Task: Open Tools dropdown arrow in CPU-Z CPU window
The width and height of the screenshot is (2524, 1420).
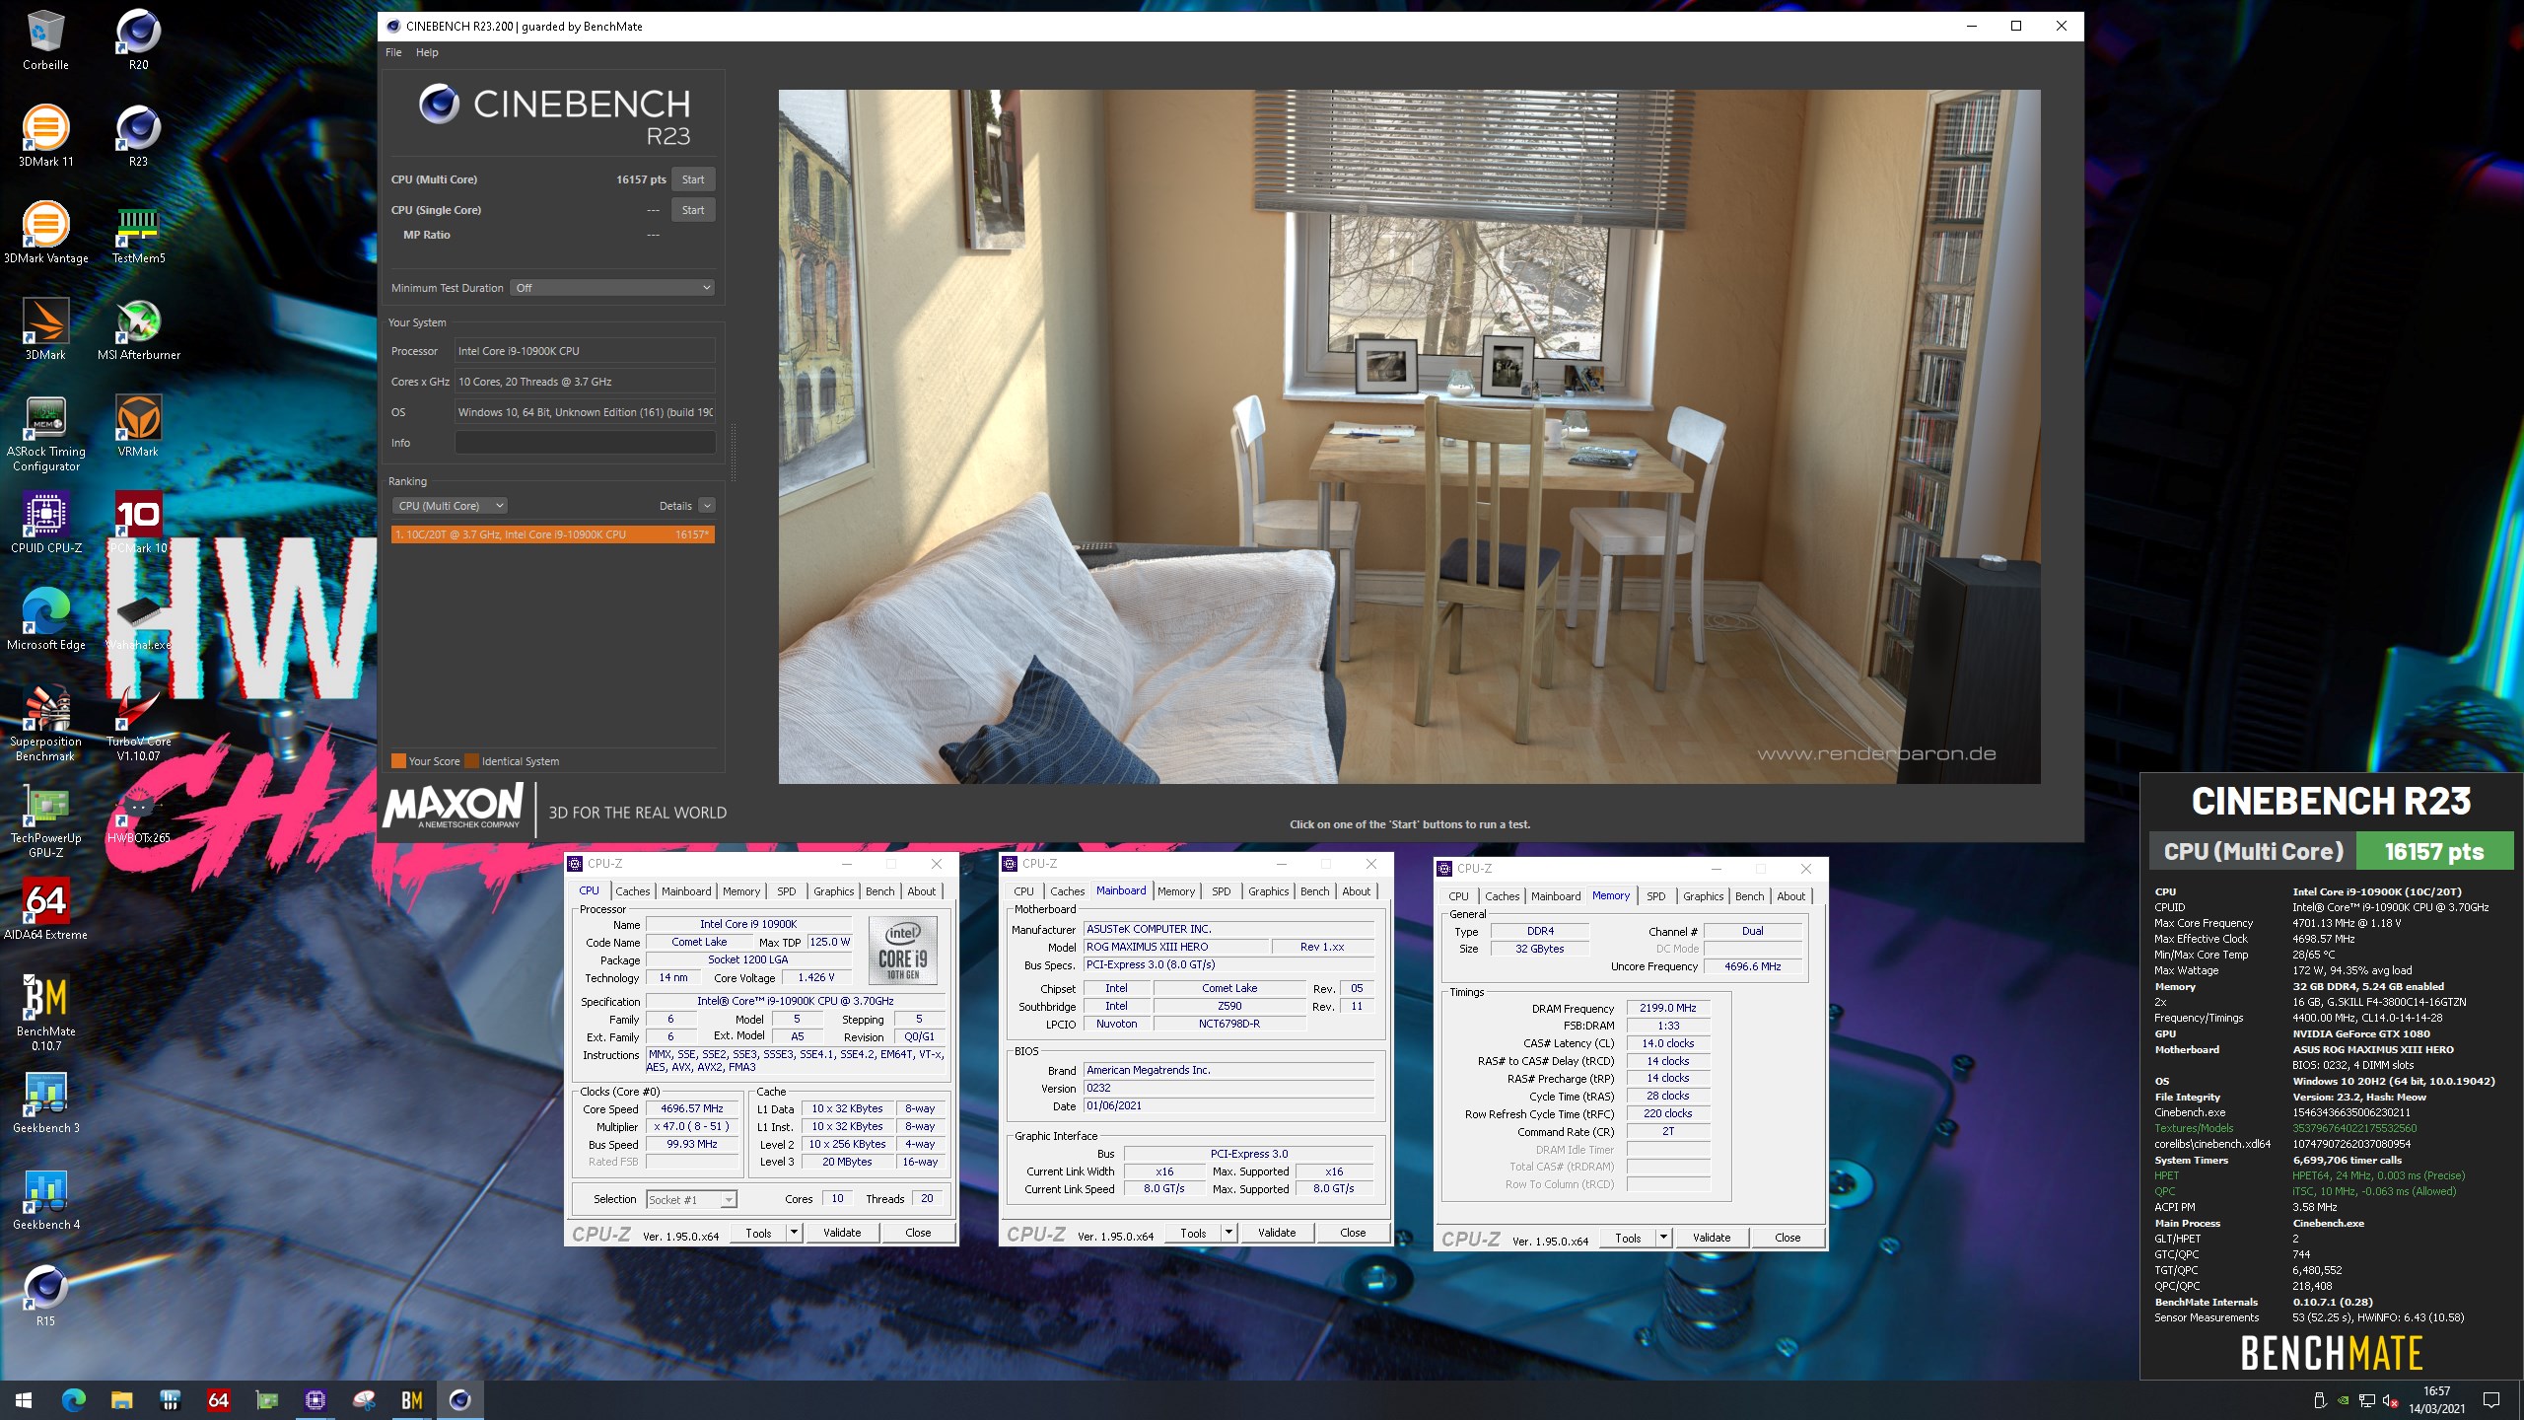Action: pos(794,1233)
